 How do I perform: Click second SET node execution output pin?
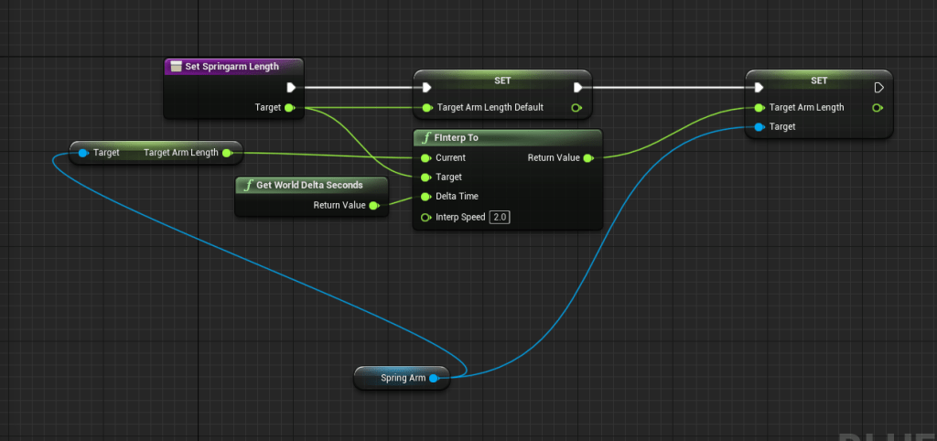tap(878, 88)
